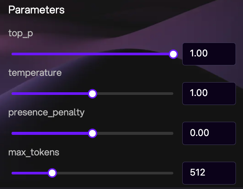
Task: Click the unfilled gray part of max_tokens track
Action: tap(112, 173)
